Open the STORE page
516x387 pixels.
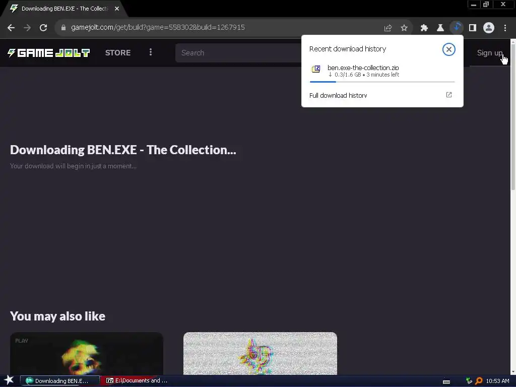pos(118,52)
